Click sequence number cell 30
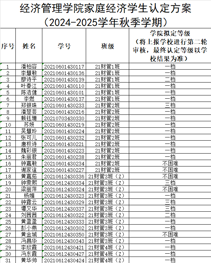 pyautogui.click(x=8, y=254)
